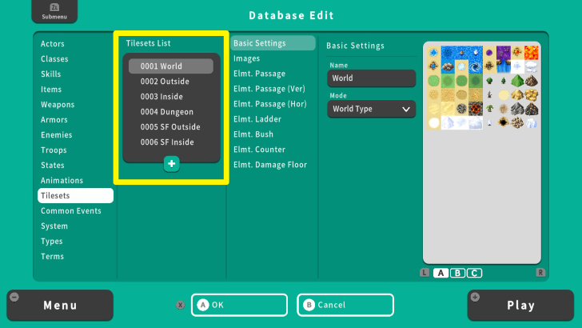
Task: Select the snowflake ice tile
Action: click(x=517, y=66)
